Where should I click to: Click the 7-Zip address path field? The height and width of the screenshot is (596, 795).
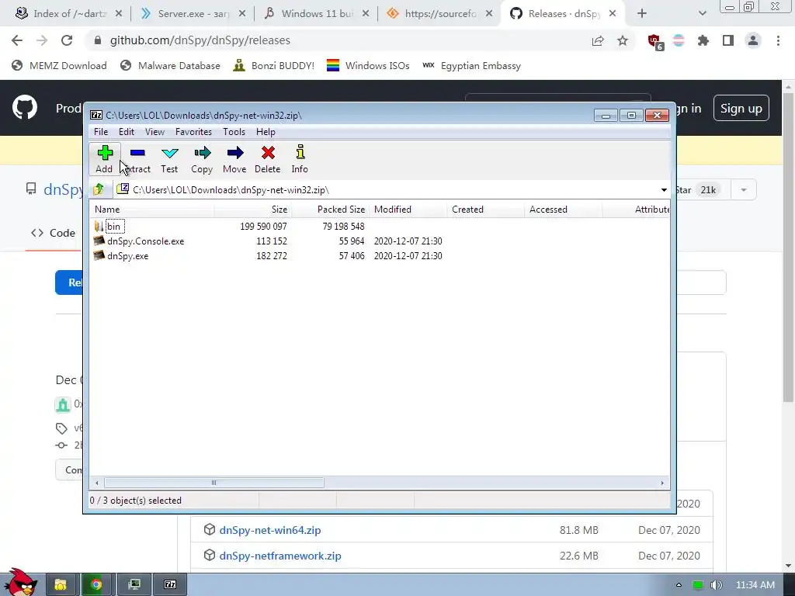click(x=387, y=190)
